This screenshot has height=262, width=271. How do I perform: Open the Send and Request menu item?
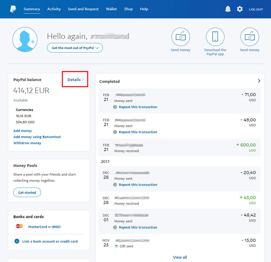(83, 9)
